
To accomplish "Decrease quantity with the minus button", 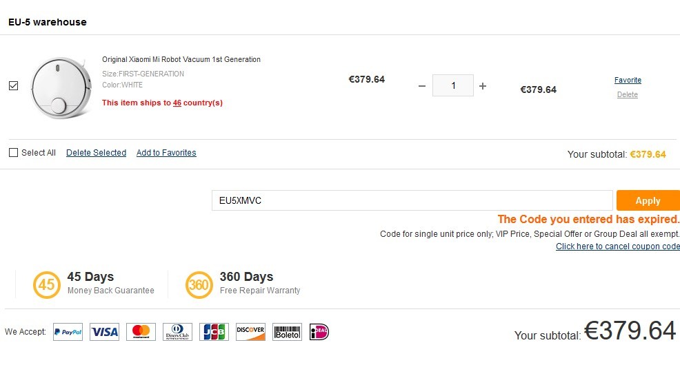I will pos(422,86).
